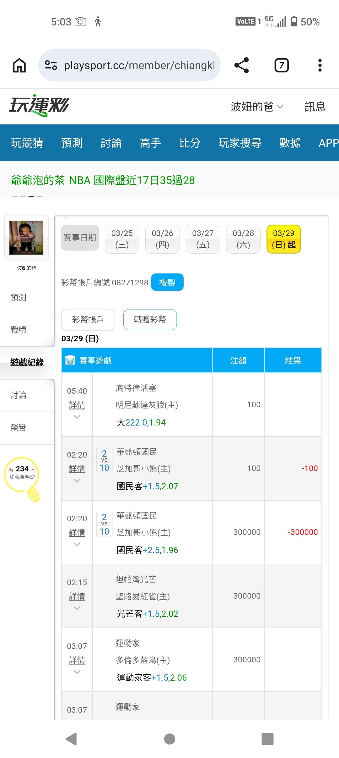Tap the share icon in browser toolbar
Viewport: 339px width, 758px height.
(x=241, y=65)
